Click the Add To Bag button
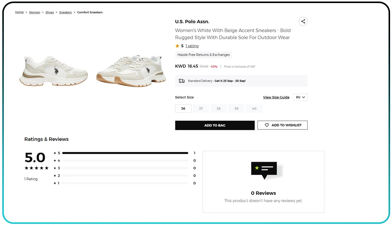This screenshot has height=225, width=392. pos(215,125)
